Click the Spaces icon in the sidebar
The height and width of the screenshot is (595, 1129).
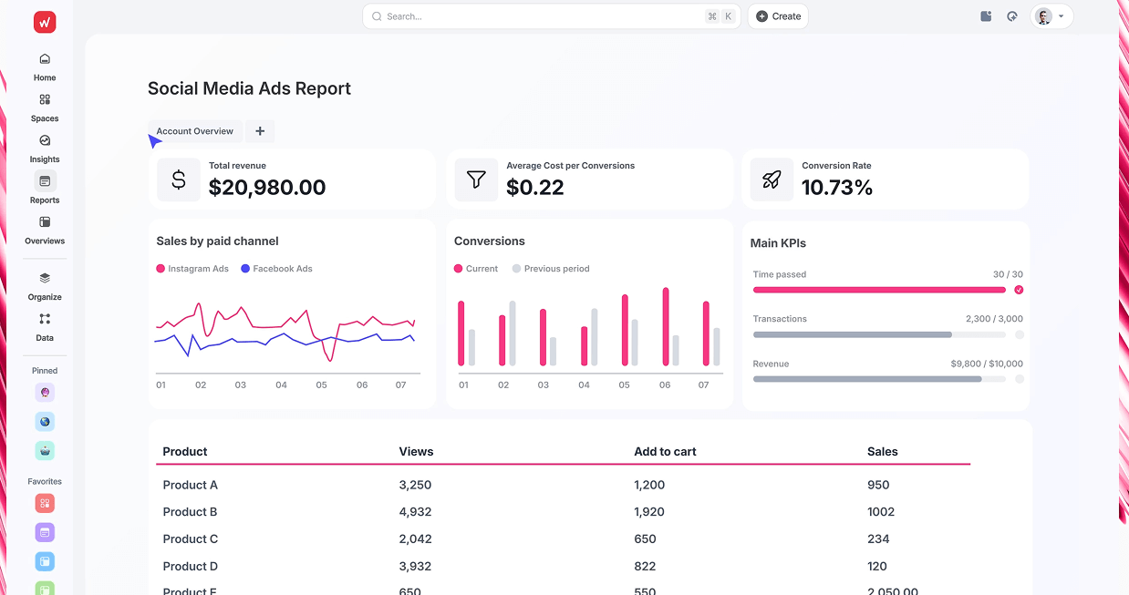(44, 107)
